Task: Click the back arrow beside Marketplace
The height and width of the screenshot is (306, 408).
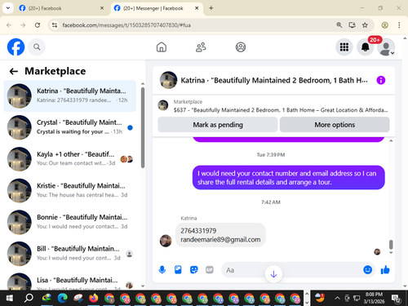Action: 14,71
